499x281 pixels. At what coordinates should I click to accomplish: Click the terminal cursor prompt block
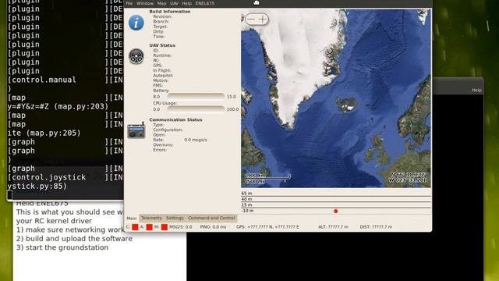point(10,195)
